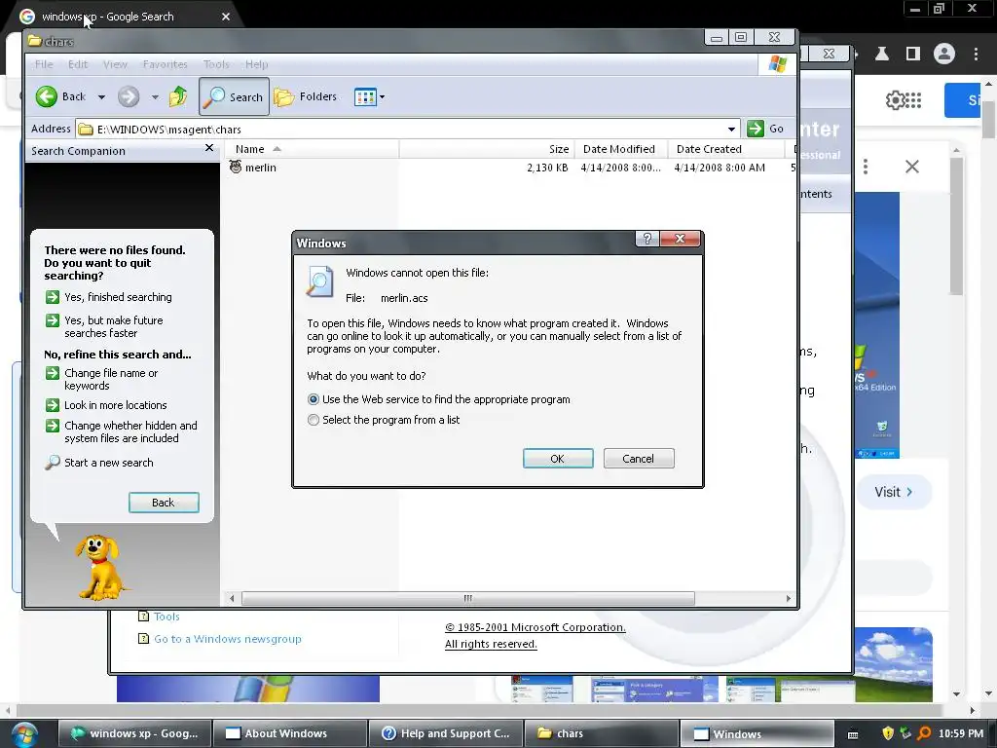Switch to chars taskbar button

click(x=602, y=733)
